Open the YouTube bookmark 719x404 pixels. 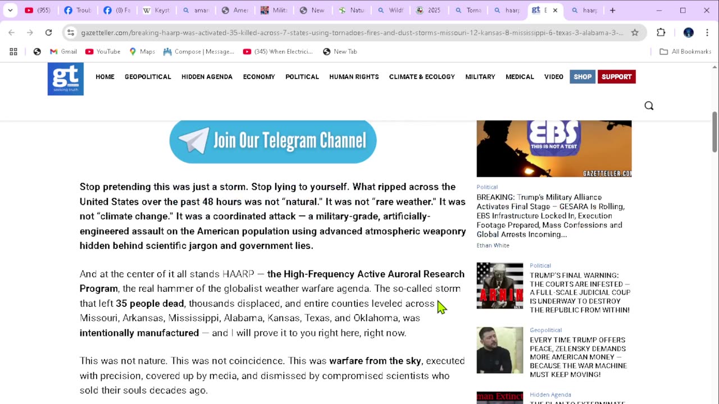(103, 52)
